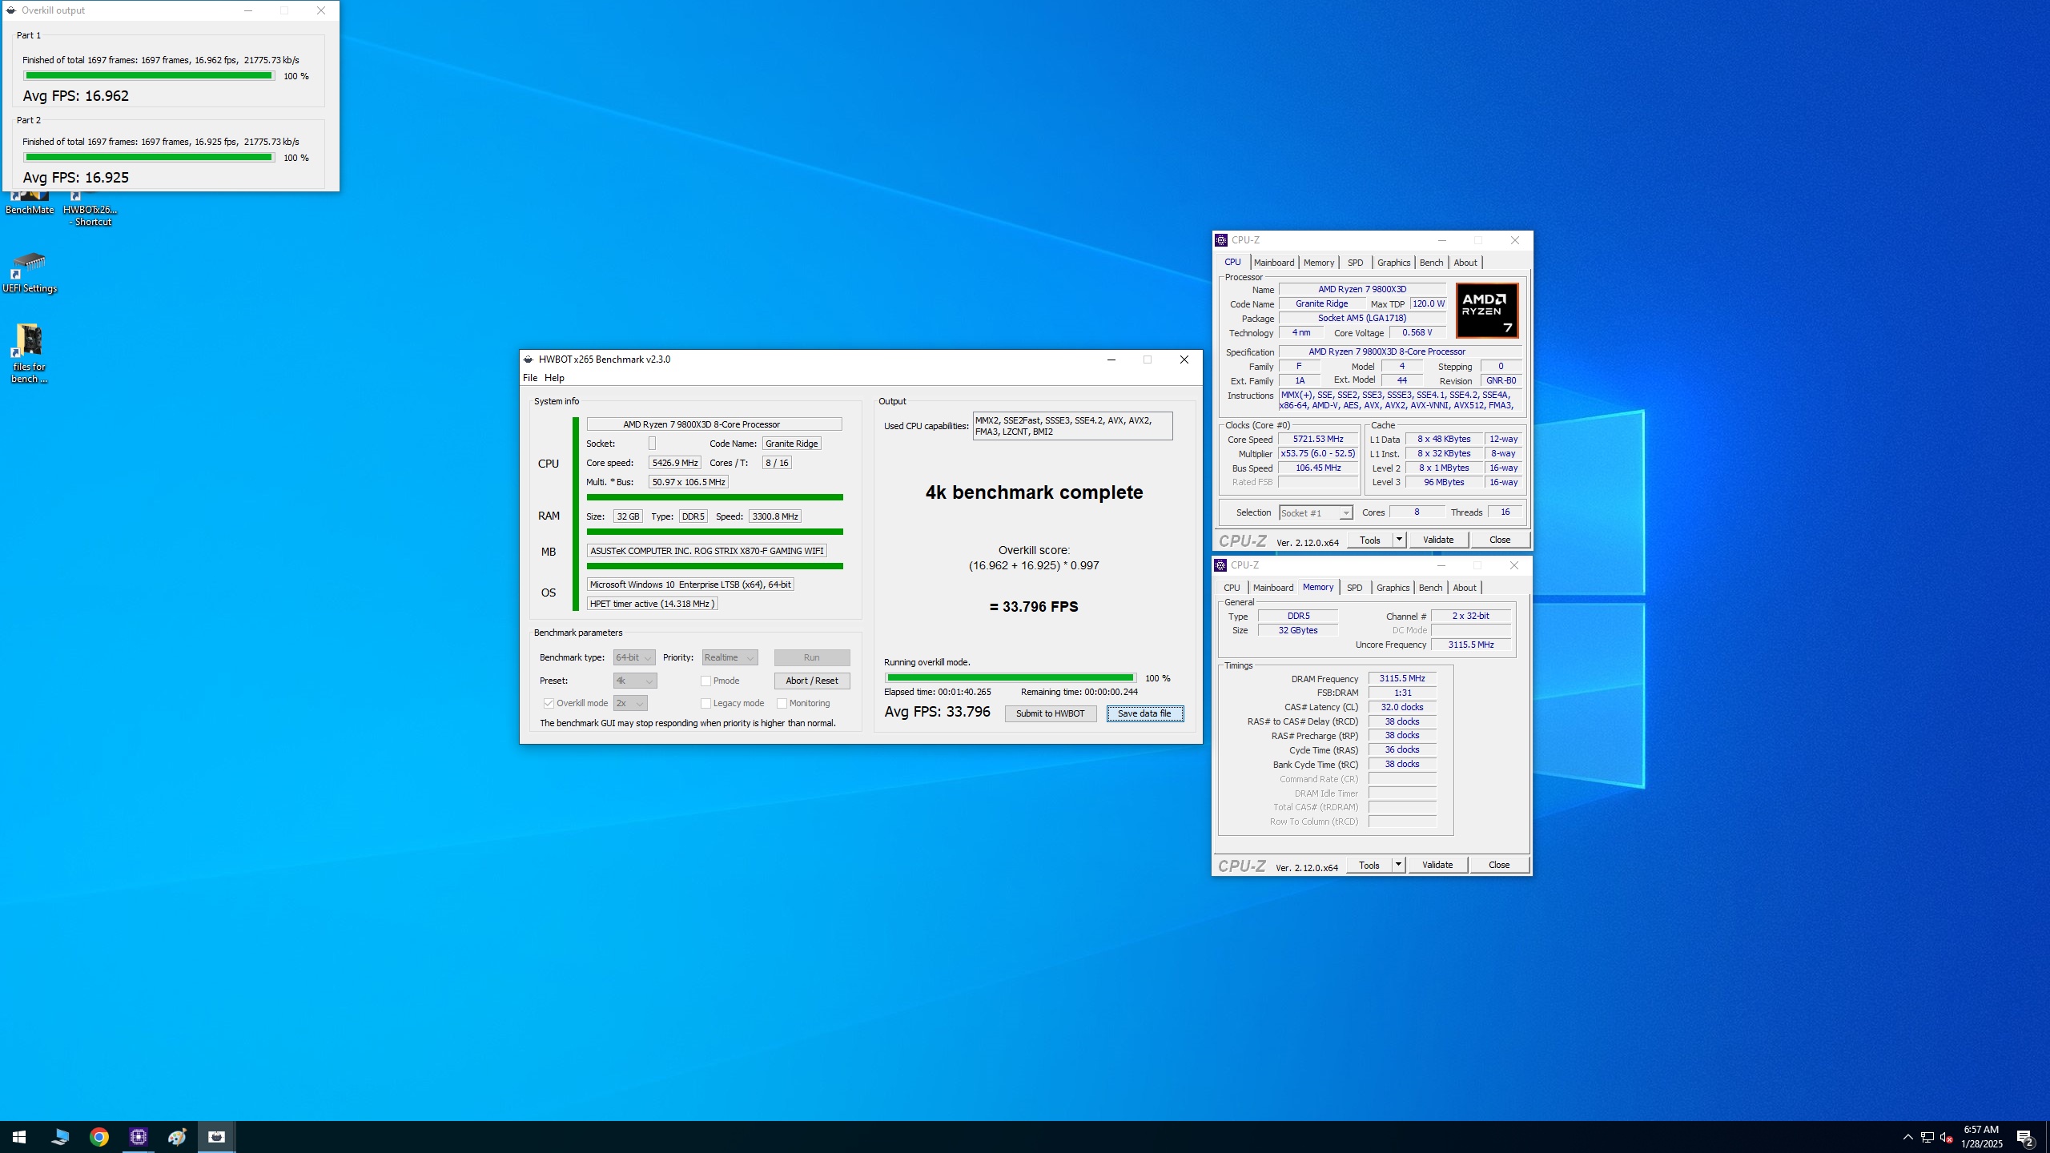Image resolution: width=2050 pixels, height=1153 pixels.
Task: Click the Part 1 green progress bar
Action: [x=149, y=76]
